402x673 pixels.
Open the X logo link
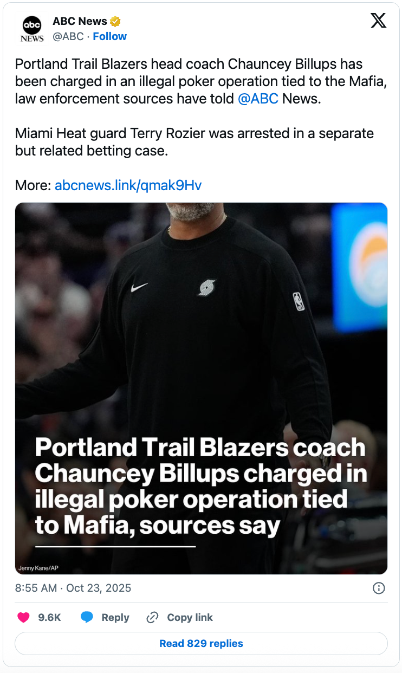pos(378,21)
